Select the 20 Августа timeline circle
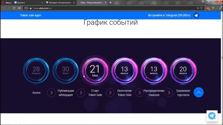Screen dimensions: 223x125 tap(183, 70)
